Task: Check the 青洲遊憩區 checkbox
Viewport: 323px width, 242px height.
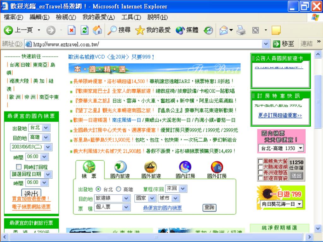Action: (260, 172)
